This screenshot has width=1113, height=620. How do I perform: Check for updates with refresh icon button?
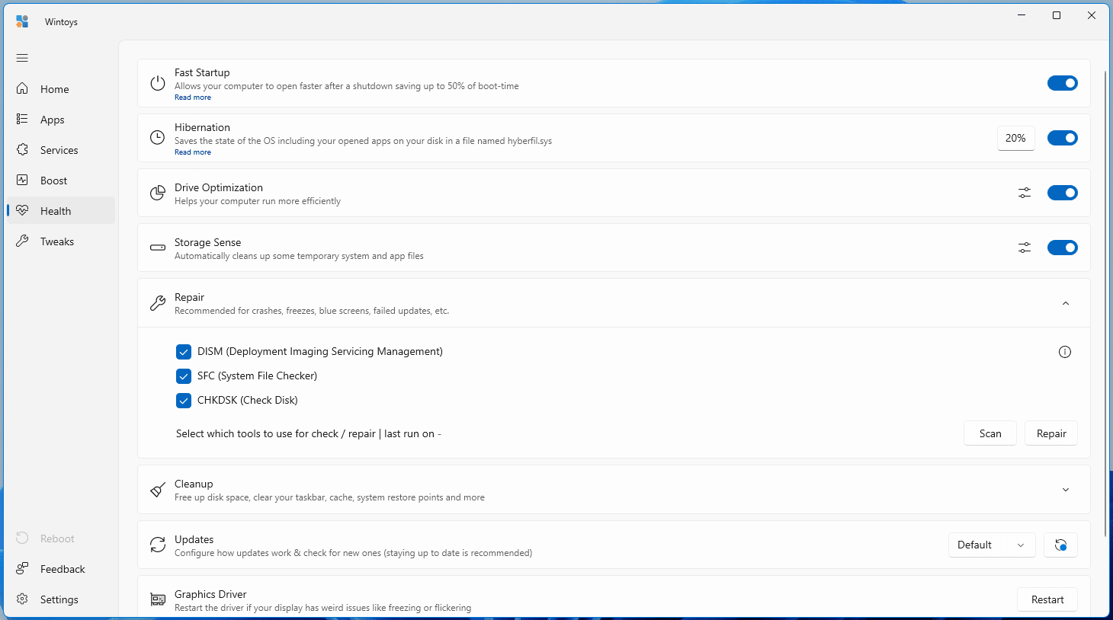(x=1060, y=545)
